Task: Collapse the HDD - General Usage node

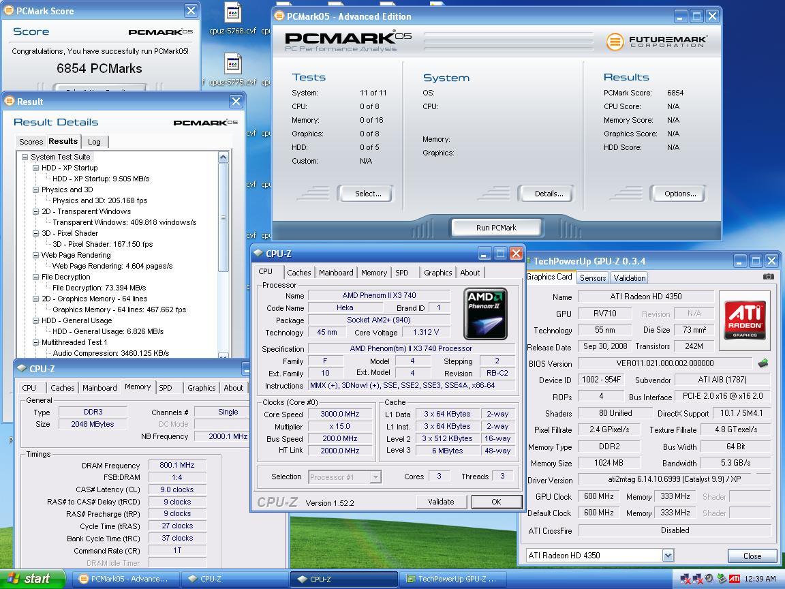Action: point(35,320)
